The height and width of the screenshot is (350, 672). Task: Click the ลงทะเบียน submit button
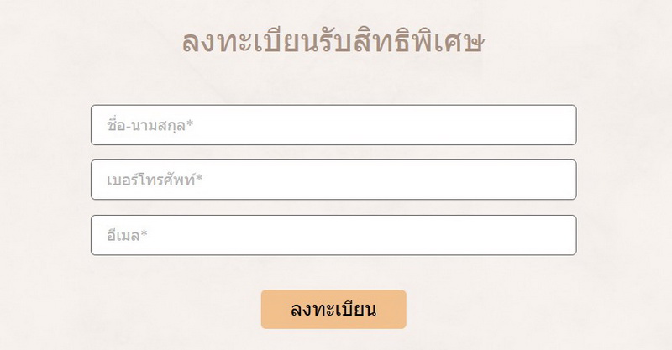tap(333, 310)
